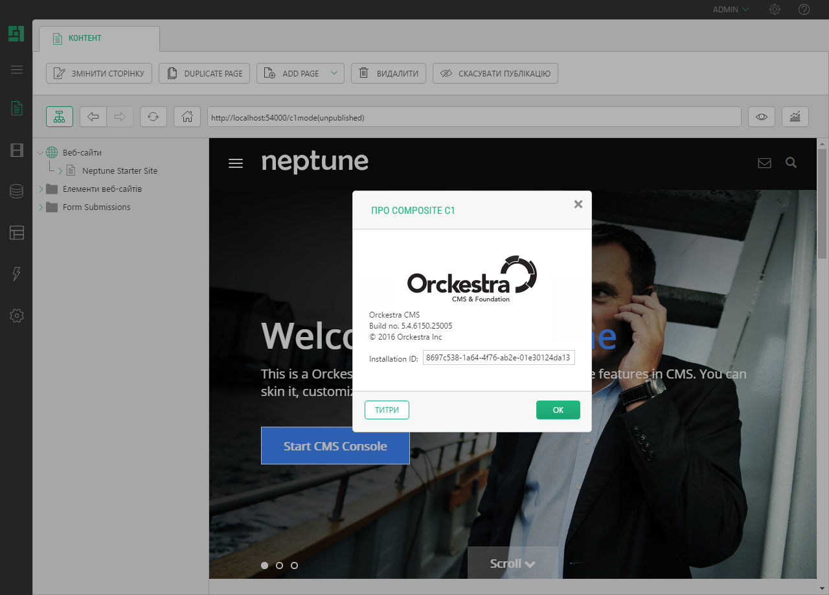829x595 pixels.
Task: Select Елементи веб-сайтів tree item
Action: click(102, 189)
